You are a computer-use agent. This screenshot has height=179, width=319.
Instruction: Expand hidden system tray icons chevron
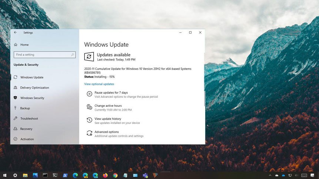pos(270,175)
